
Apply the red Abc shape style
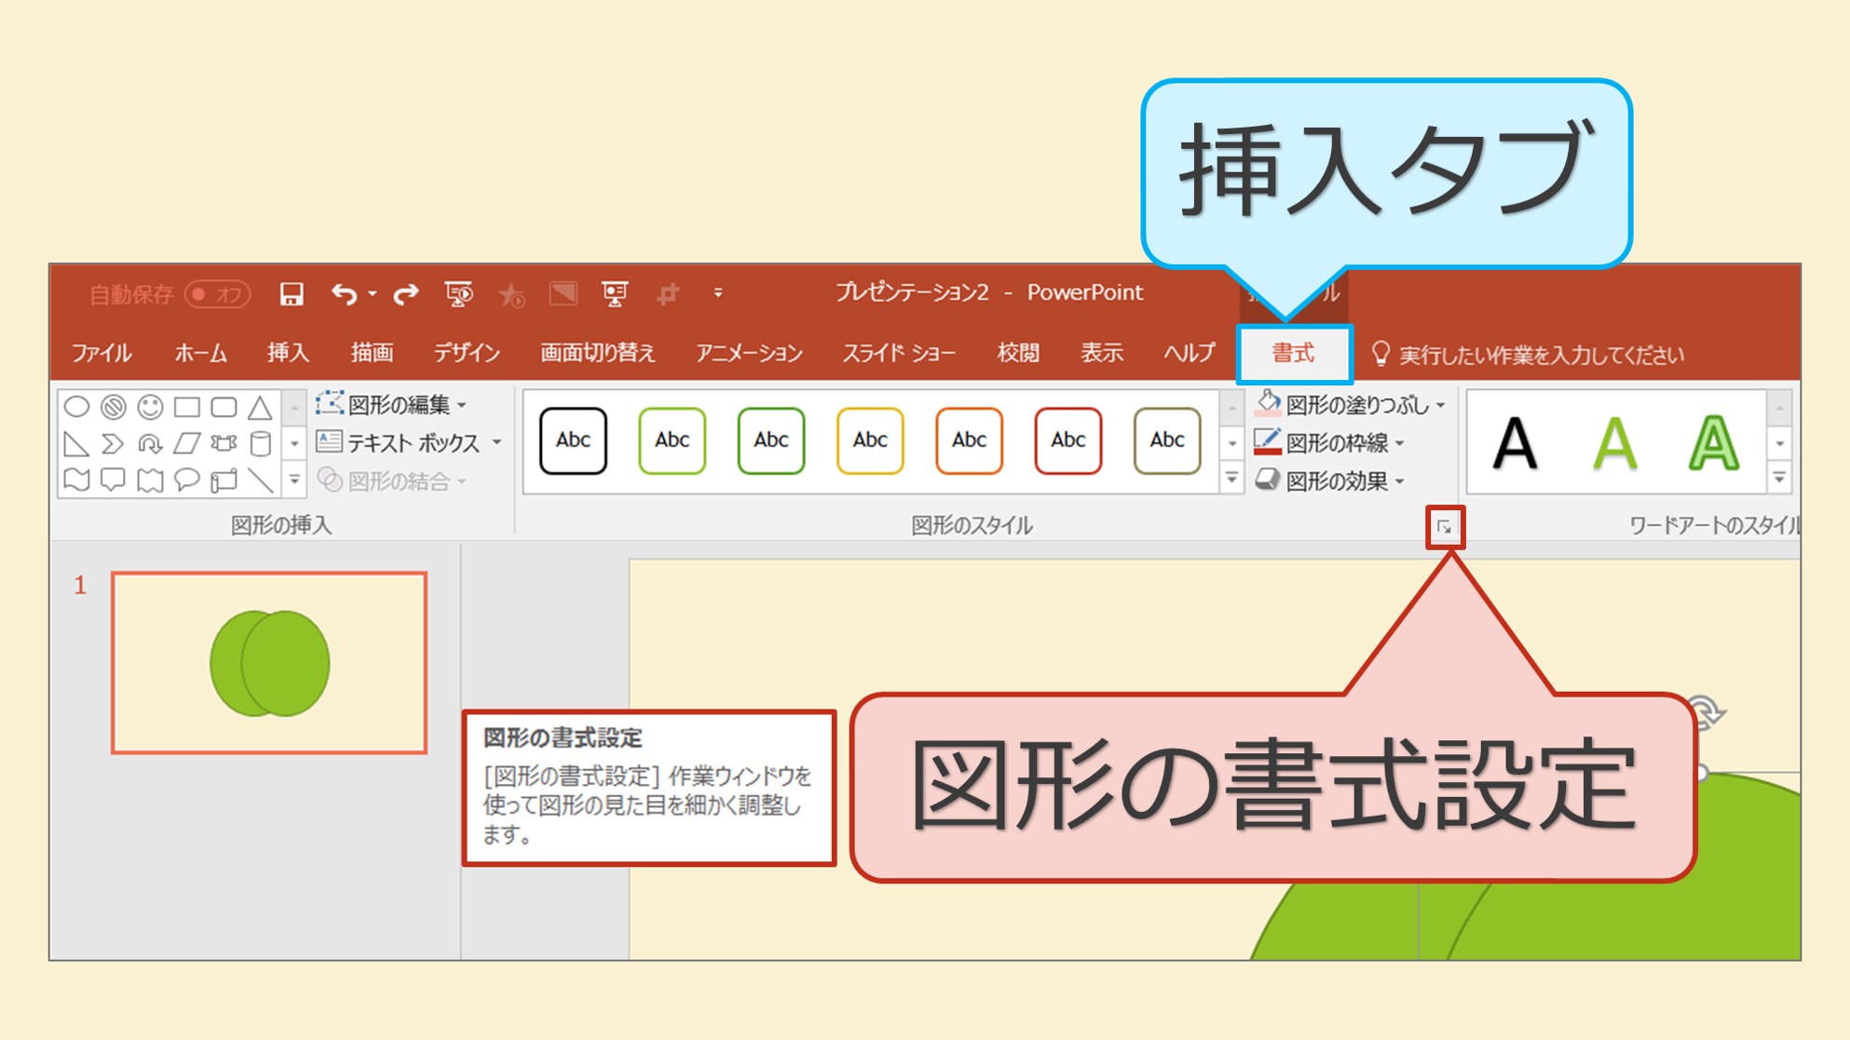pos(1068,440)
